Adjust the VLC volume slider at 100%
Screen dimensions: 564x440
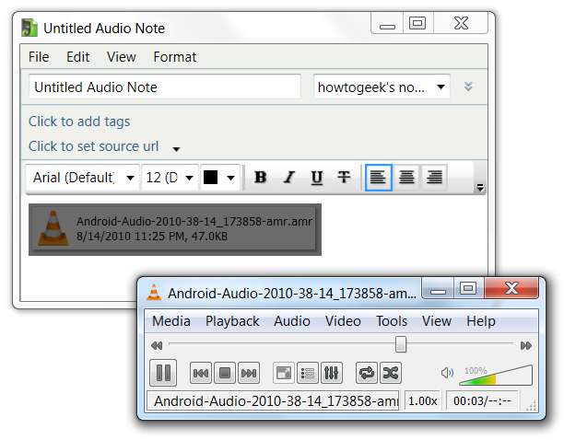click(x=496, y=376)
